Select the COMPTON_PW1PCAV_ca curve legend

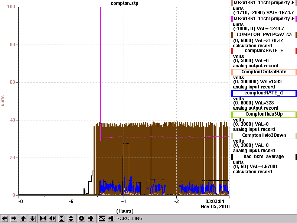tap(264, 35)
